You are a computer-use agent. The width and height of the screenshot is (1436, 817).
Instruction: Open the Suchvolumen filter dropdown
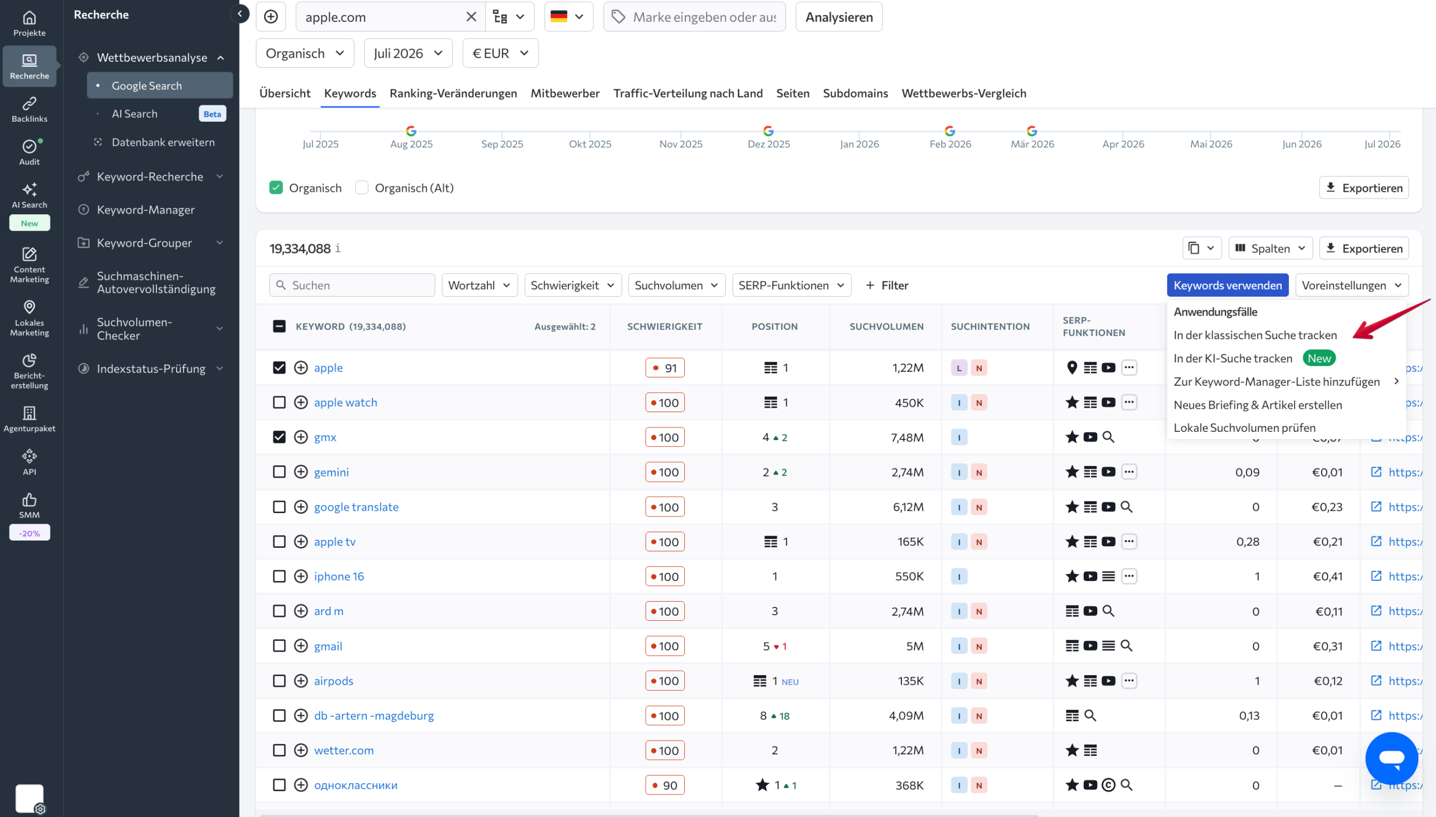pyautogui.click(x=676, y=285)
